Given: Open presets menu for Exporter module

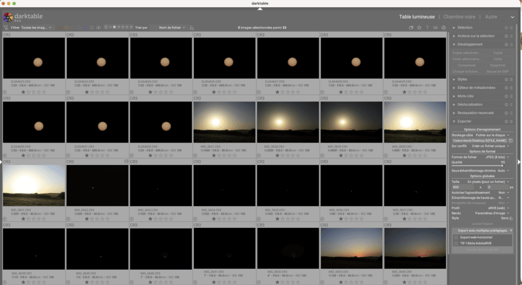Looking at the screenshot, I should click(511, 121).
